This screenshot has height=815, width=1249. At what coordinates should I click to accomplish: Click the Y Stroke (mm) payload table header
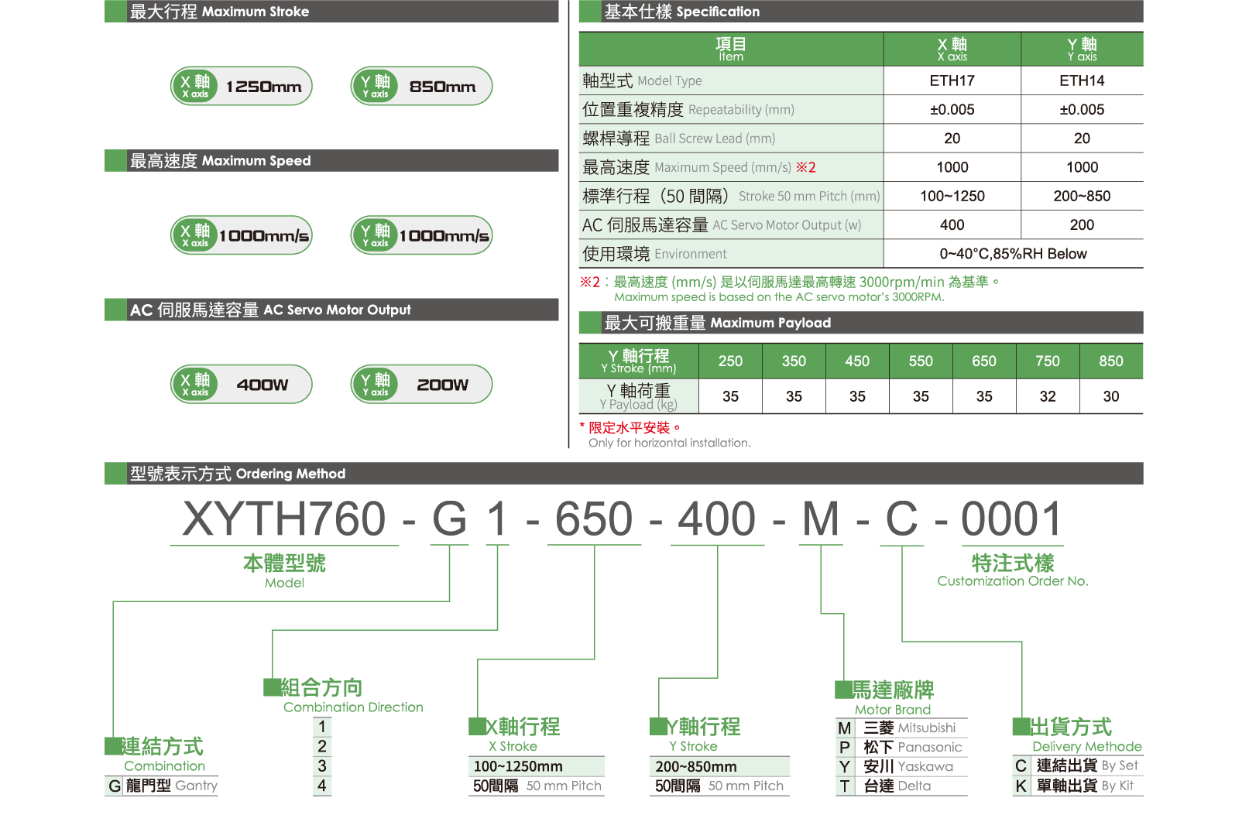pyautogui.click(x=639, y=361)
